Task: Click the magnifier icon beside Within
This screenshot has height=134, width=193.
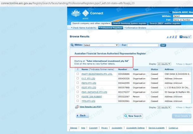Action: pos(72,45)
